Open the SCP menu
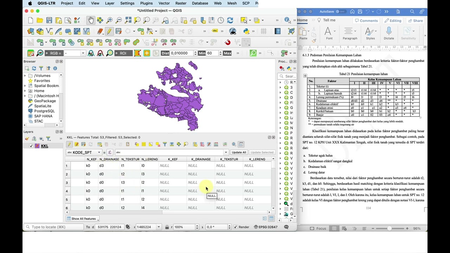Image resolution: width=450 pixels, height=253 pixels. pyautogui.click(x=246, y=3)
